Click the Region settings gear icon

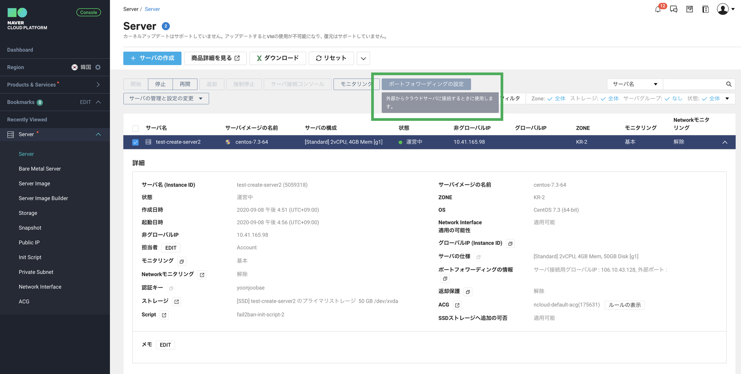pos(98,67)
